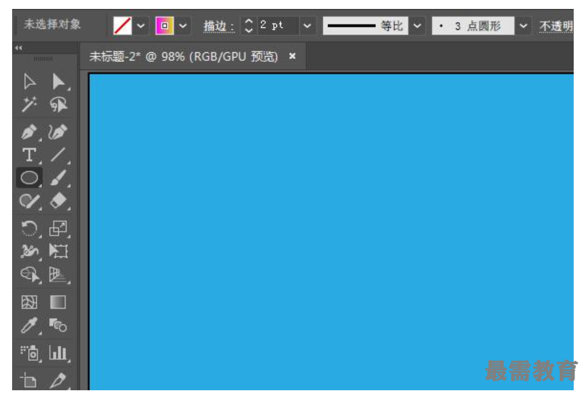Select the Mesh tool
582x396 pixels.
(29, 302)
